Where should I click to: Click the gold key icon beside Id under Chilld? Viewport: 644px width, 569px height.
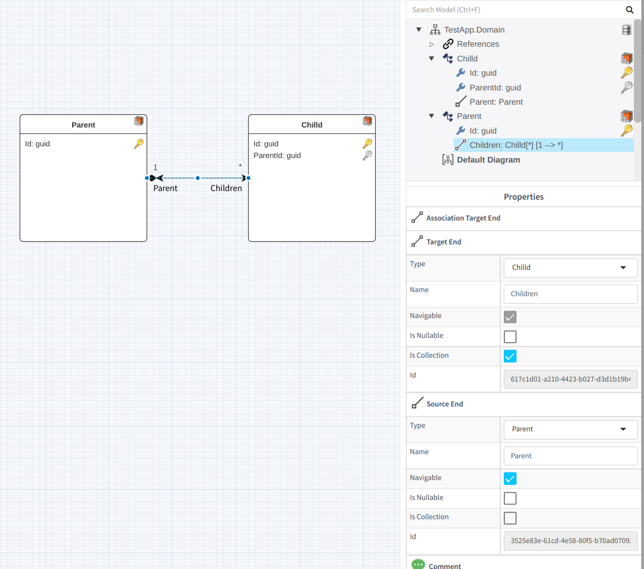tap(626, 73)
